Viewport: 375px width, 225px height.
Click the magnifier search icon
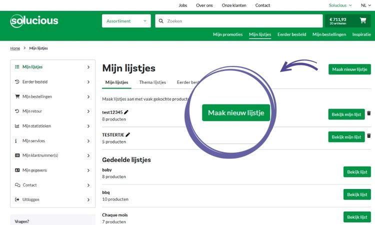pos(161,21)
